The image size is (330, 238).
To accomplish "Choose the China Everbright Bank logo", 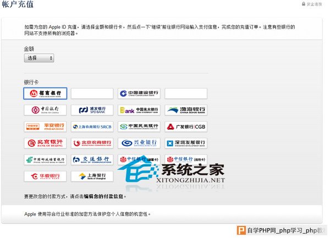I will point(139,110).
